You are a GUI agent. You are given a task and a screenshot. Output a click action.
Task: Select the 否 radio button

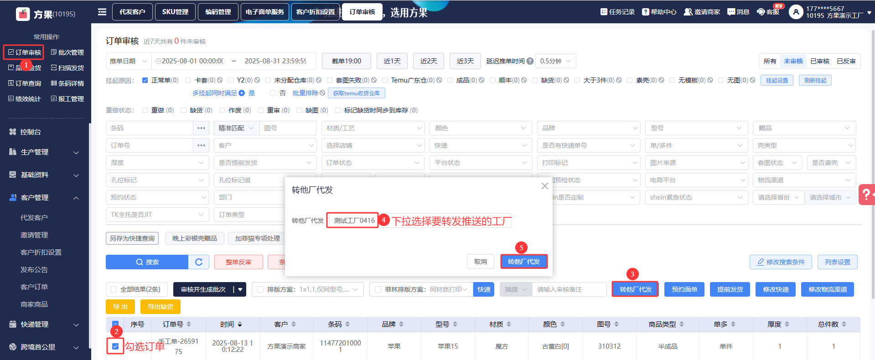[273, 93]
